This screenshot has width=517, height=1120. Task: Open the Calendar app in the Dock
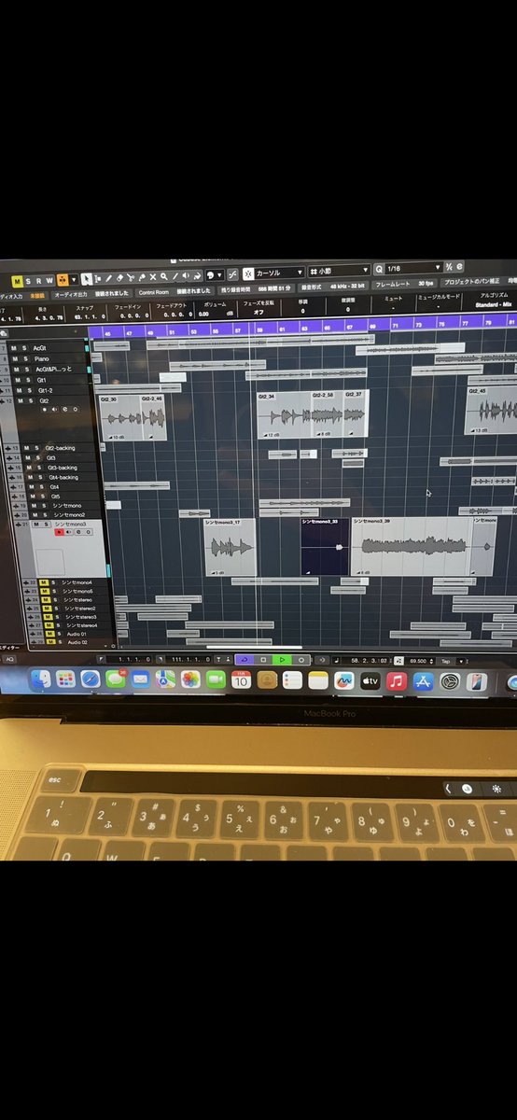point(241,680)
